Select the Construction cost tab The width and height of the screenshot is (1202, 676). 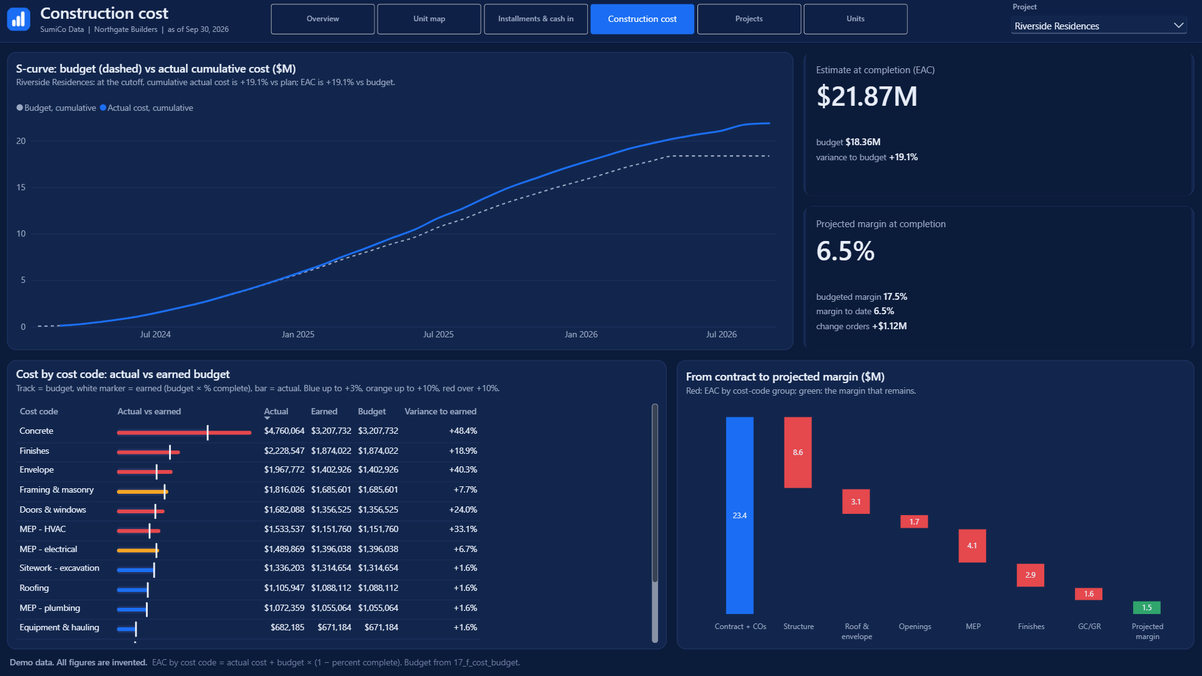(642, 19)
